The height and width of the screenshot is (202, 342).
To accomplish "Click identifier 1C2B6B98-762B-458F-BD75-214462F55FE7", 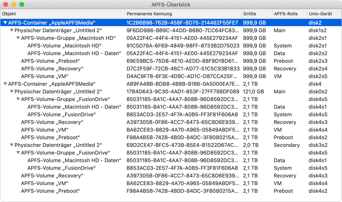I will tap(182, 23).
